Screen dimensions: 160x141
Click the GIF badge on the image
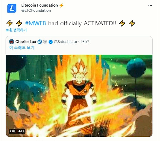(x=13, y=131)
